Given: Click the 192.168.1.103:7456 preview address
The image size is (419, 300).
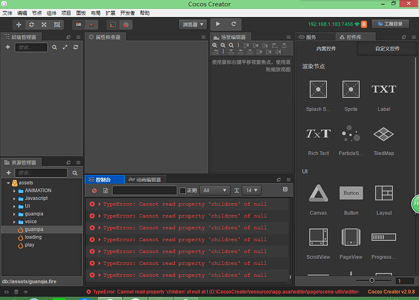Looking at the screenshot, I should [330, 24].
